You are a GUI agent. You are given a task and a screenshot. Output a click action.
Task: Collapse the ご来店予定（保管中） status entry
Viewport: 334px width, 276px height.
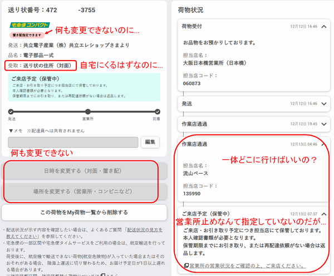[323, 214]
